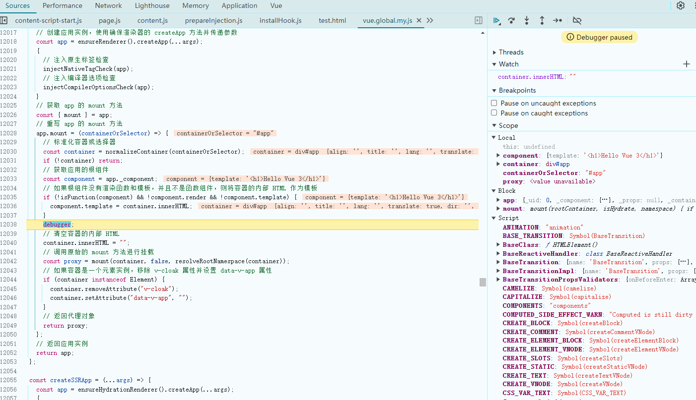Screen dimensions: 696x400
Task: Click the code editor vertical scrollbar thumb
Action: tap(482, 282)
